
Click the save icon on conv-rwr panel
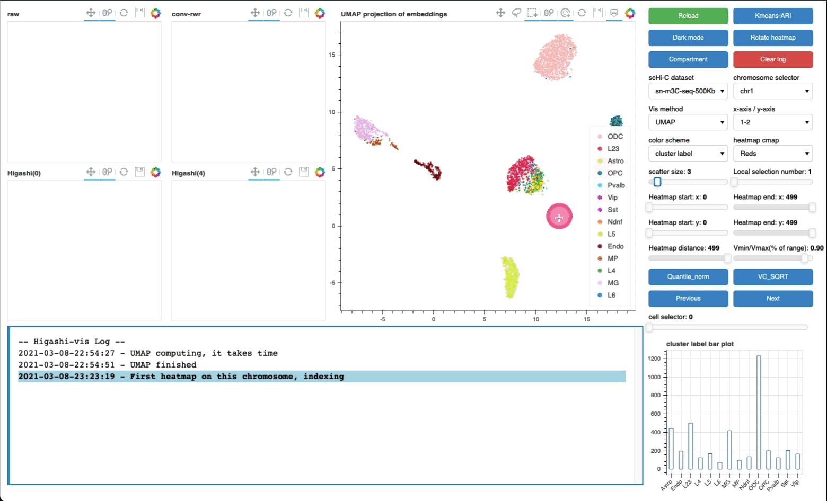click(x=304, y=13)
